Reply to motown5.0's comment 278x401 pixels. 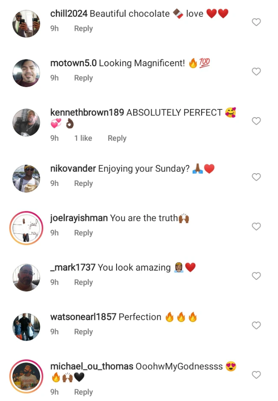pos(83,78)
